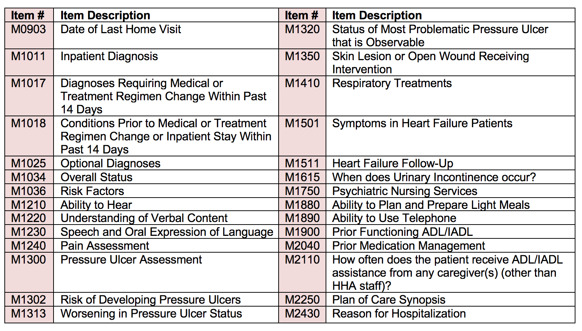Click the 'Pain Assessment' description

pos(105,246)
